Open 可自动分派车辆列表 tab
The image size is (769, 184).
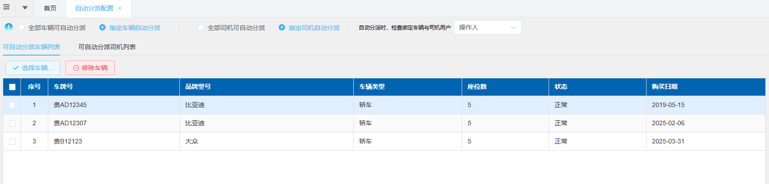pos(31,47)
